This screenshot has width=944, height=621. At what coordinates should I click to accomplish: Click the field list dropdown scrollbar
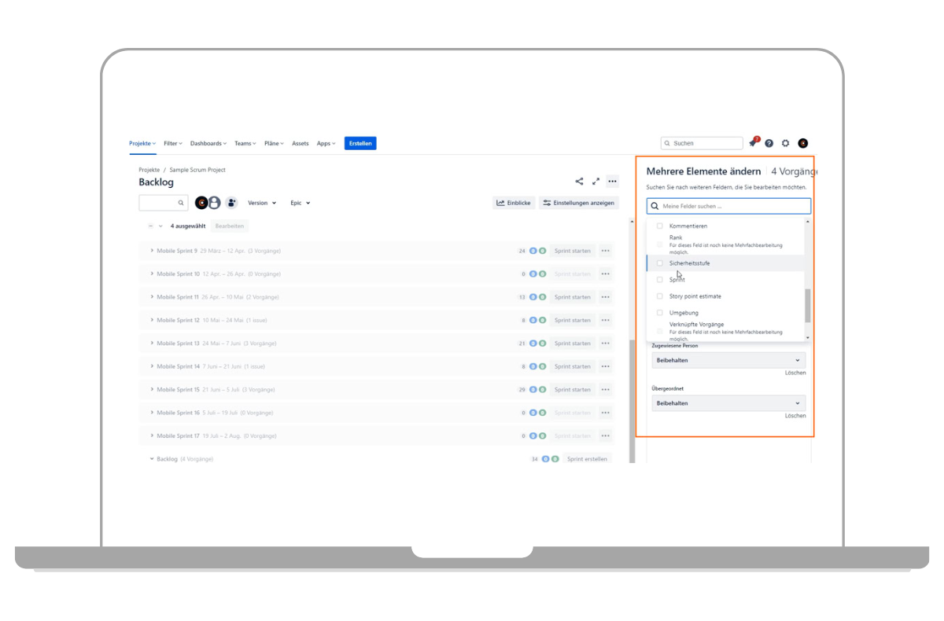tap(807, 305)
